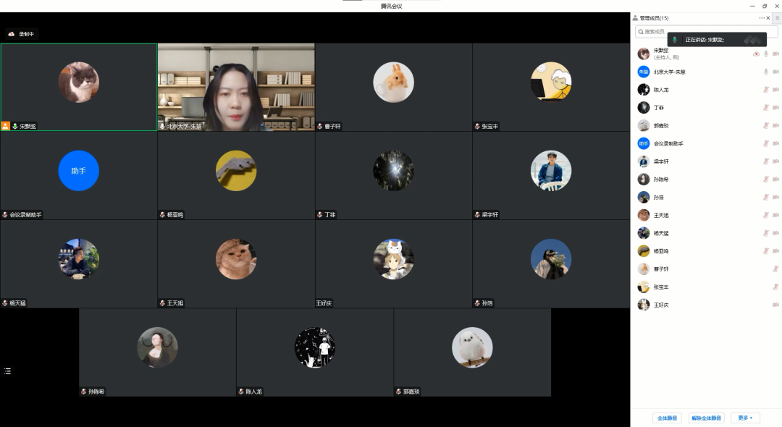
Task: Click the mic icon on 北京大学-朱慧's video tile
Action: tap(162, 126)
